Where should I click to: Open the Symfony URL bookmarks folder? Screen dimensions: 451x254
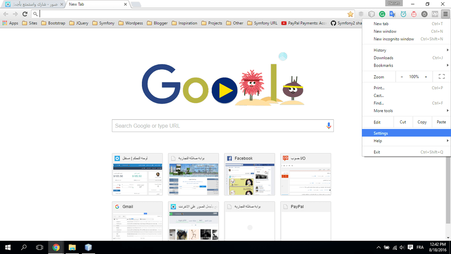262,23
